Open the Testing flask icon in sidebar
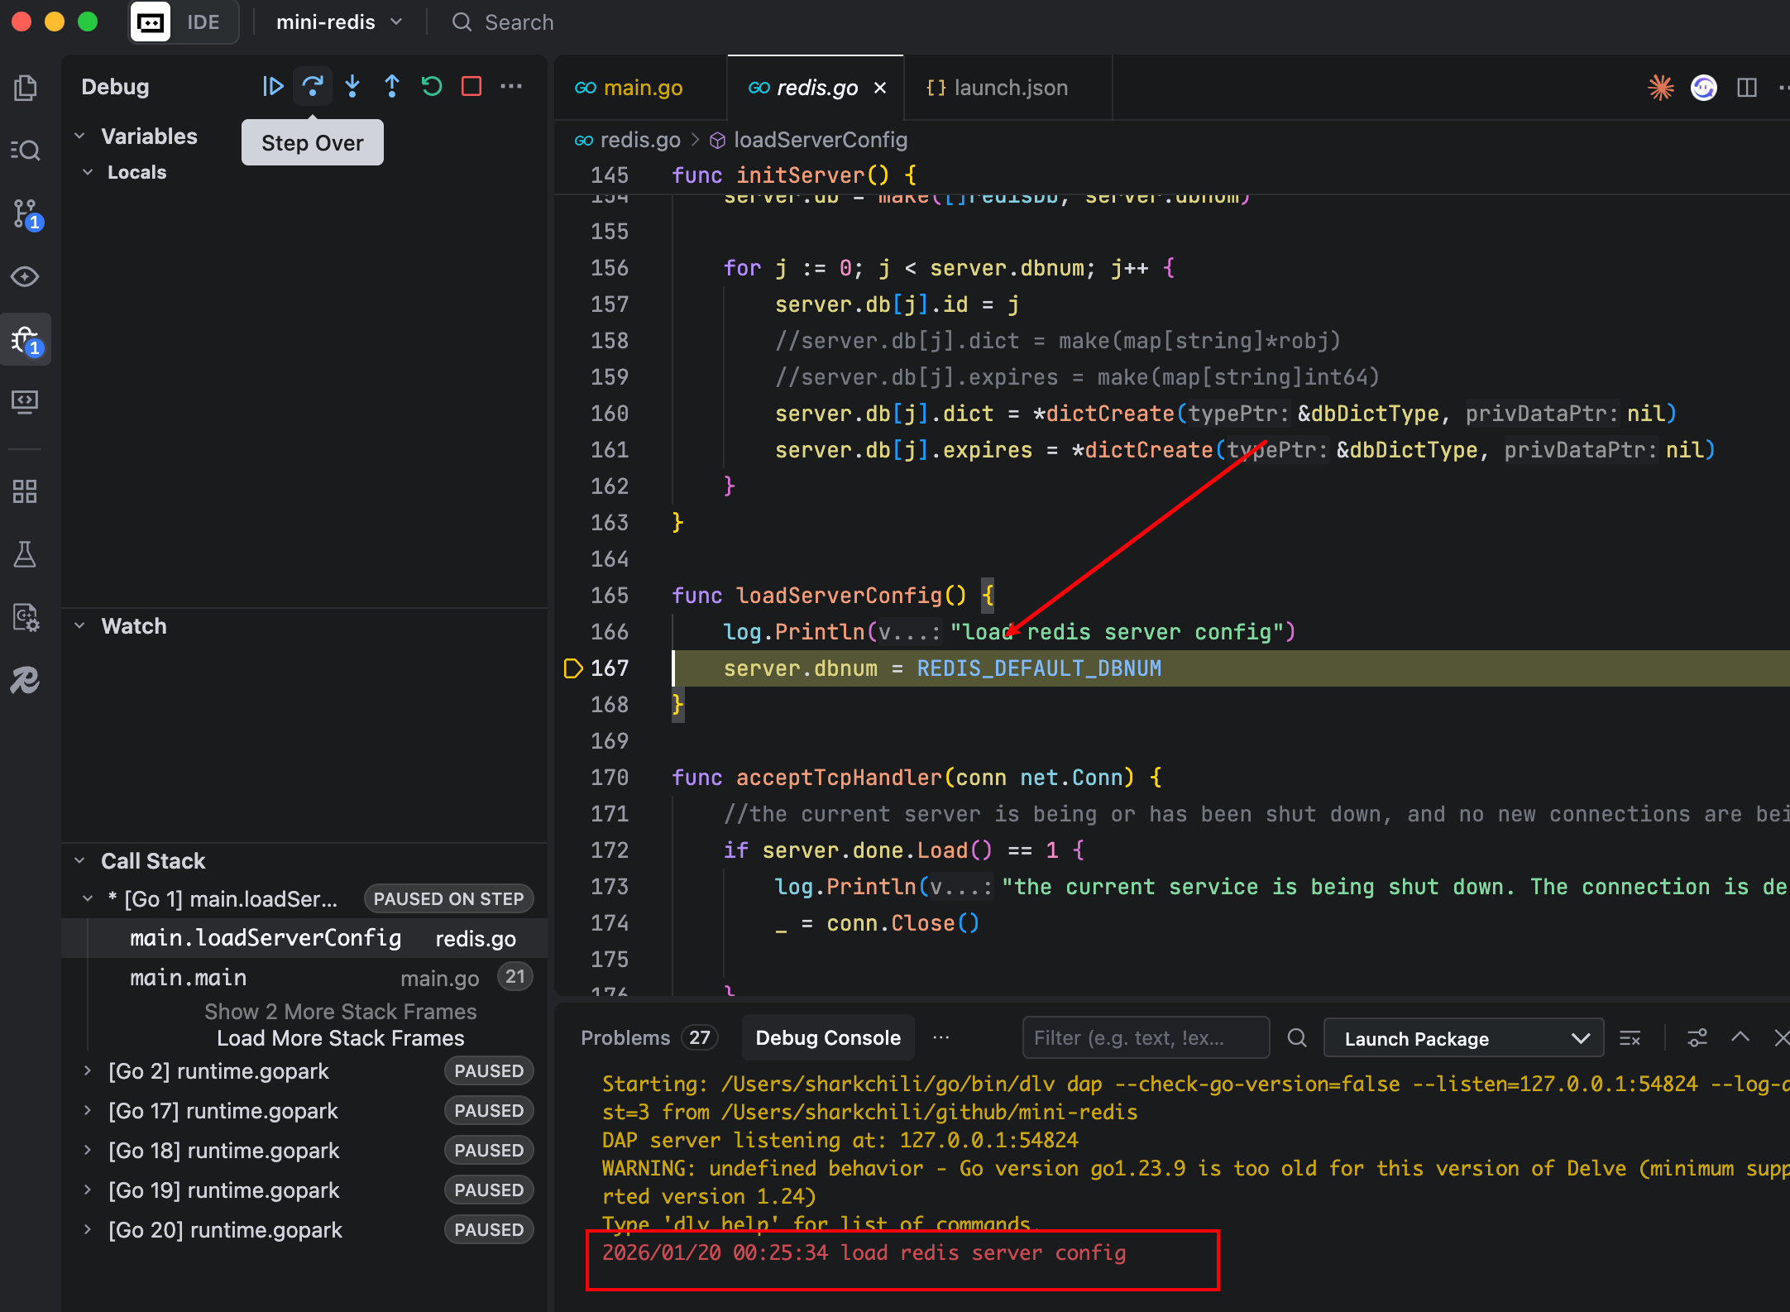The image size is (1790, 1312). tap(26, 554)
